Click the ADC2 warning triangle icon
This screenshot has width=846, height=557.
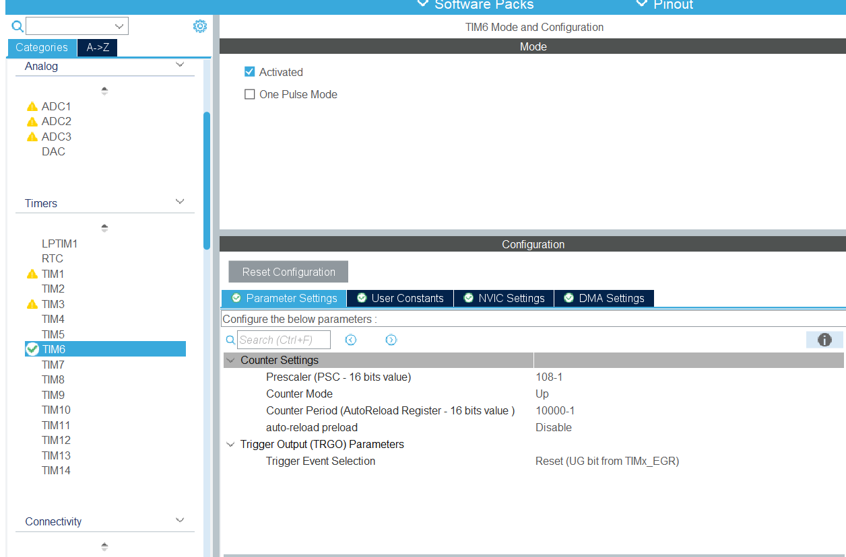32,122
